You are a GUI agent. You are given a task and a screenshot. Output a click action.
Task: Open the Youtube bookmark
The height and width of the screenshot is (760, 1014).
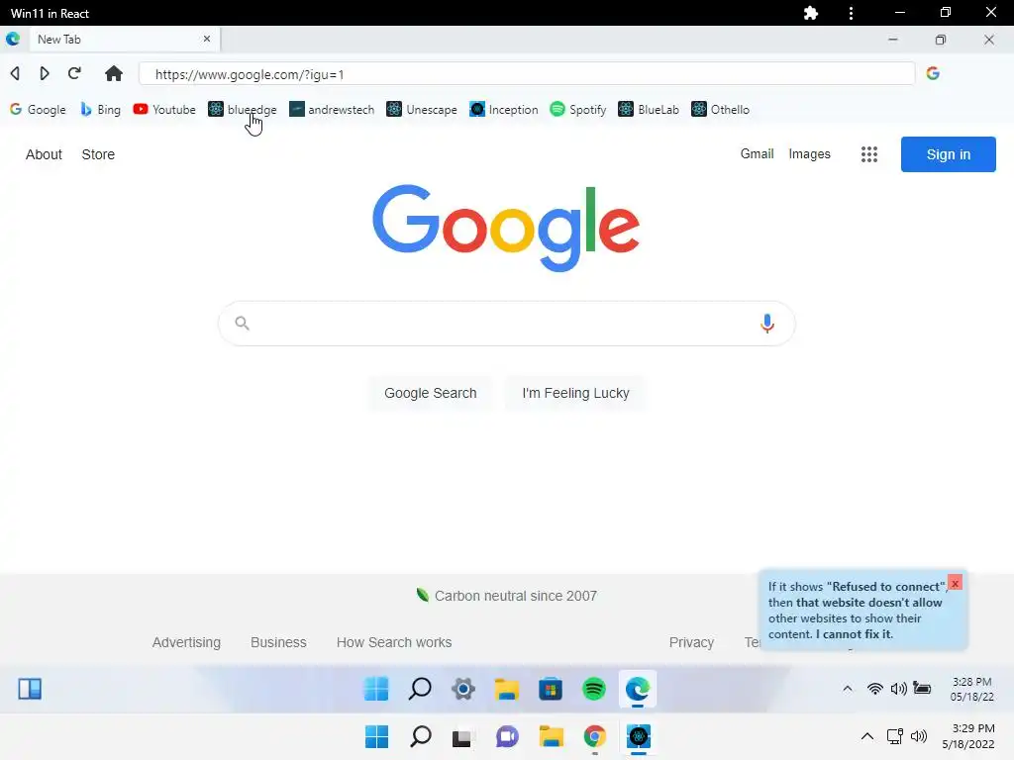pos(164,109)
